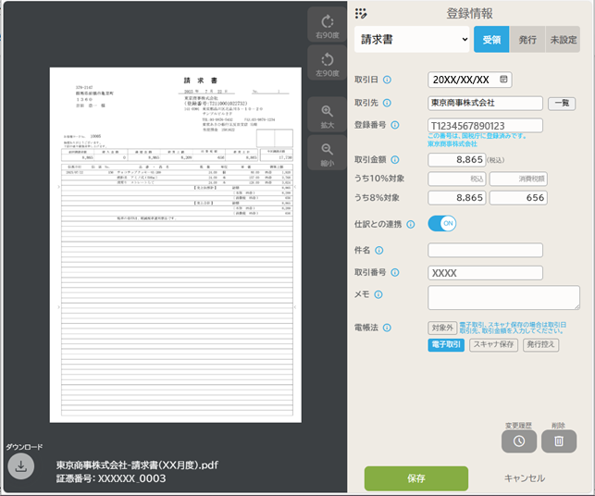
Task: Show info tooltip for 取引先
Action: click(x=387, y=103)
